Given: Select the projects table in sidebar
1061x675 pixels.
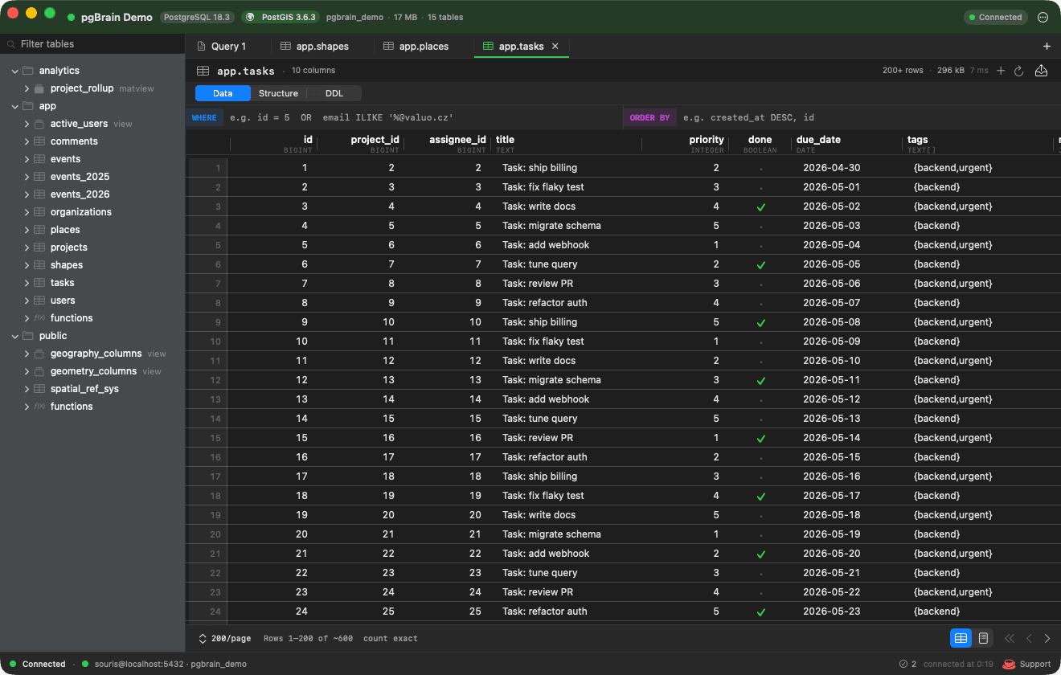Looking at the screenshot, I should click(68, 247).
